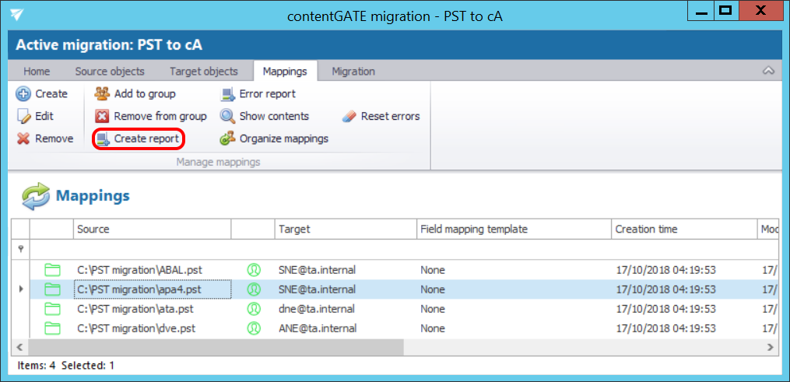Collapse the ribbon with chevron arrow

coord(768,71)
